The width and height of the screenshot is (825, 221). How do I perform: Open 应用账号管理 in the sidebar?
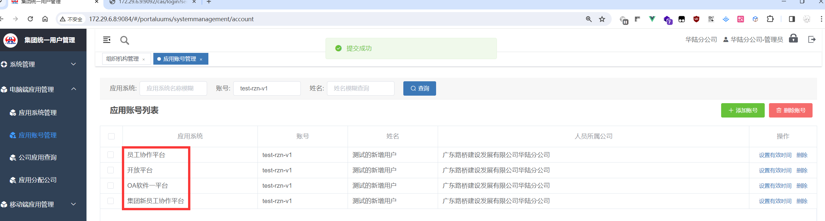point(43,135)
